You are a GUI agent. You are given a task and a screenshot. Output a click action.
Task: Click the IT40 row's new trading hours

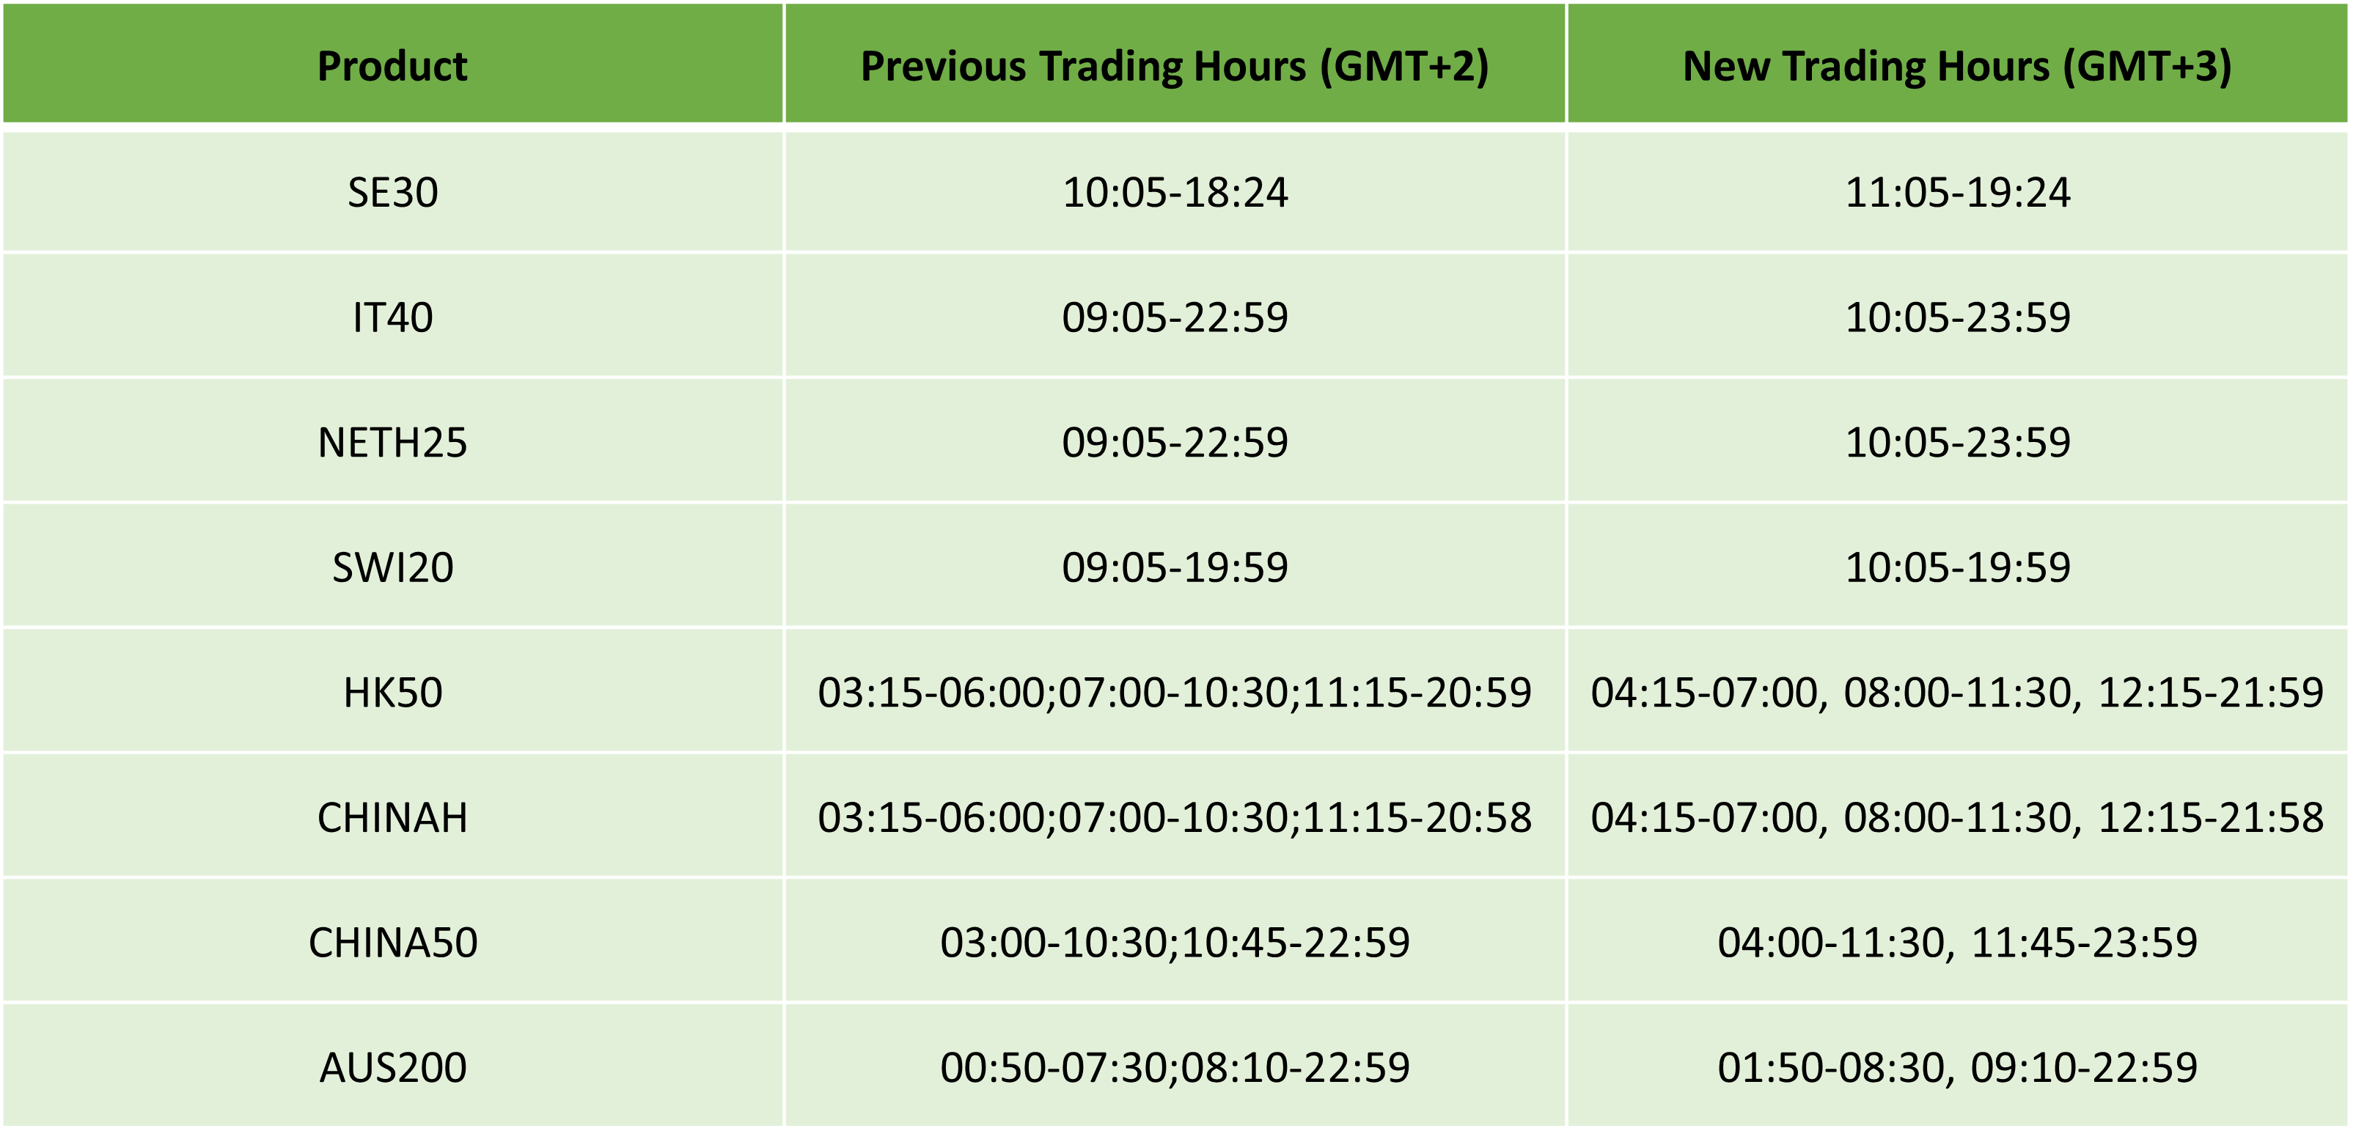coord(1957,318)
